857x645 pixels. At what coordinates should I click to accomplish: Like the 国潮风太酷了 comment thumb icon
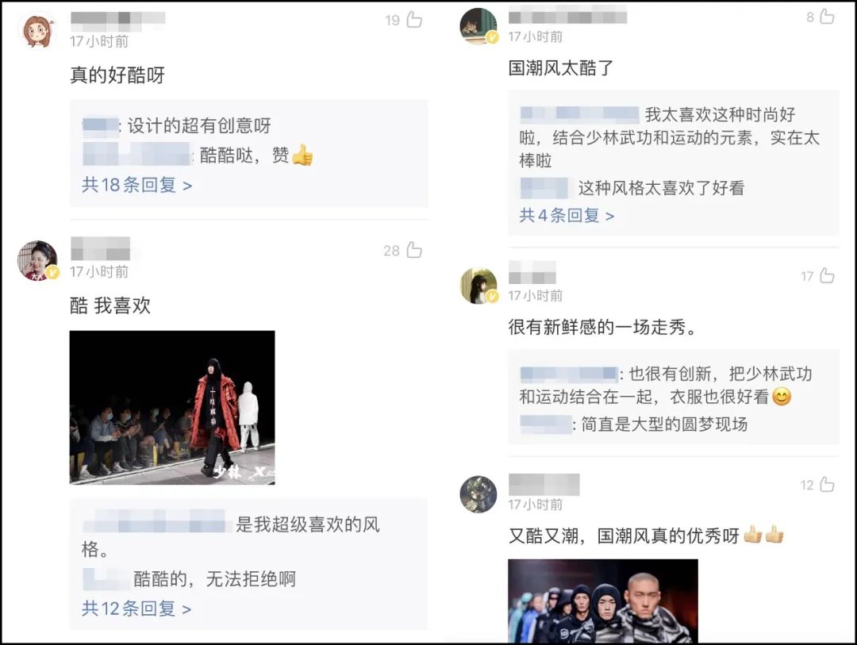(827, 17)
